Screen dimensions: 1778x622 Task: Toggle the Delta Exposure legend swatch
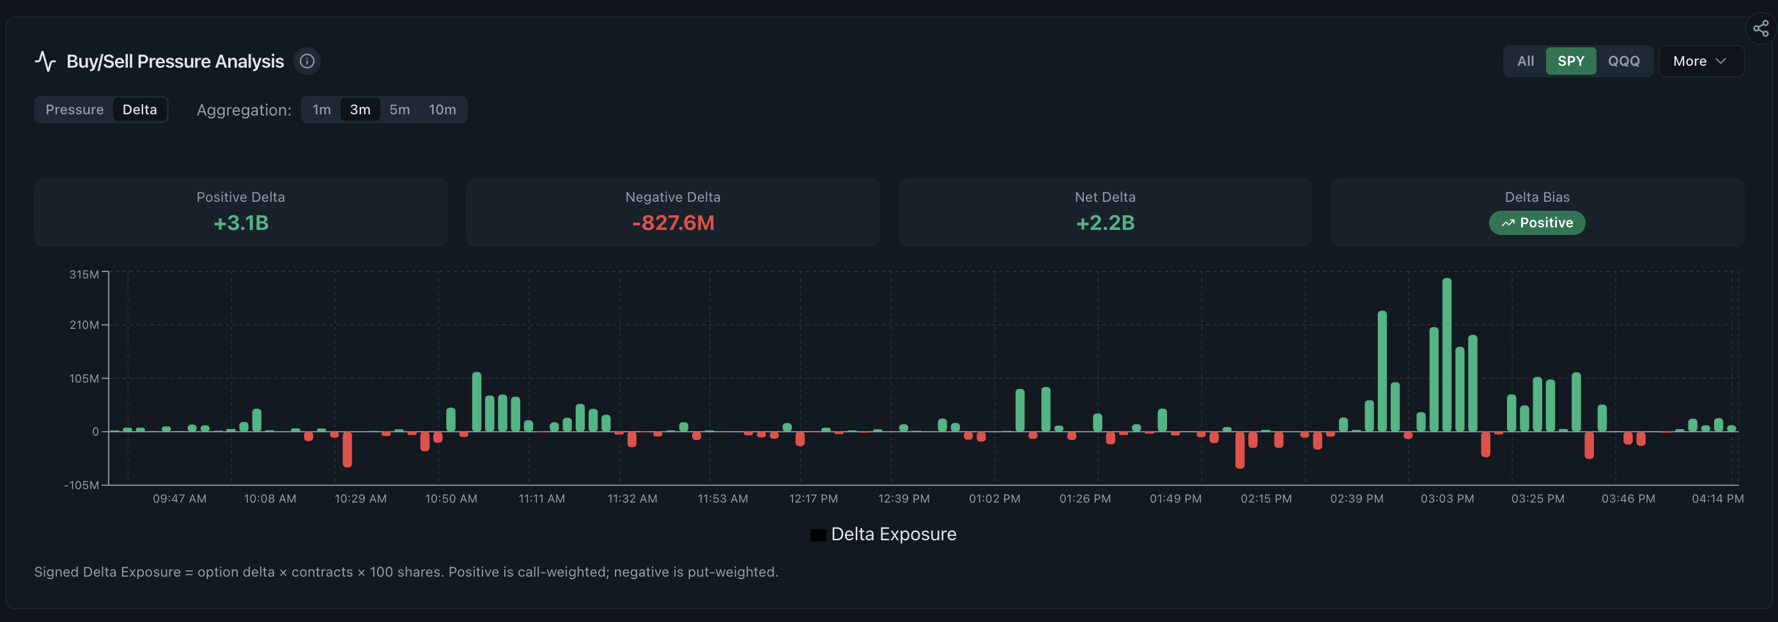pos(818,535)
